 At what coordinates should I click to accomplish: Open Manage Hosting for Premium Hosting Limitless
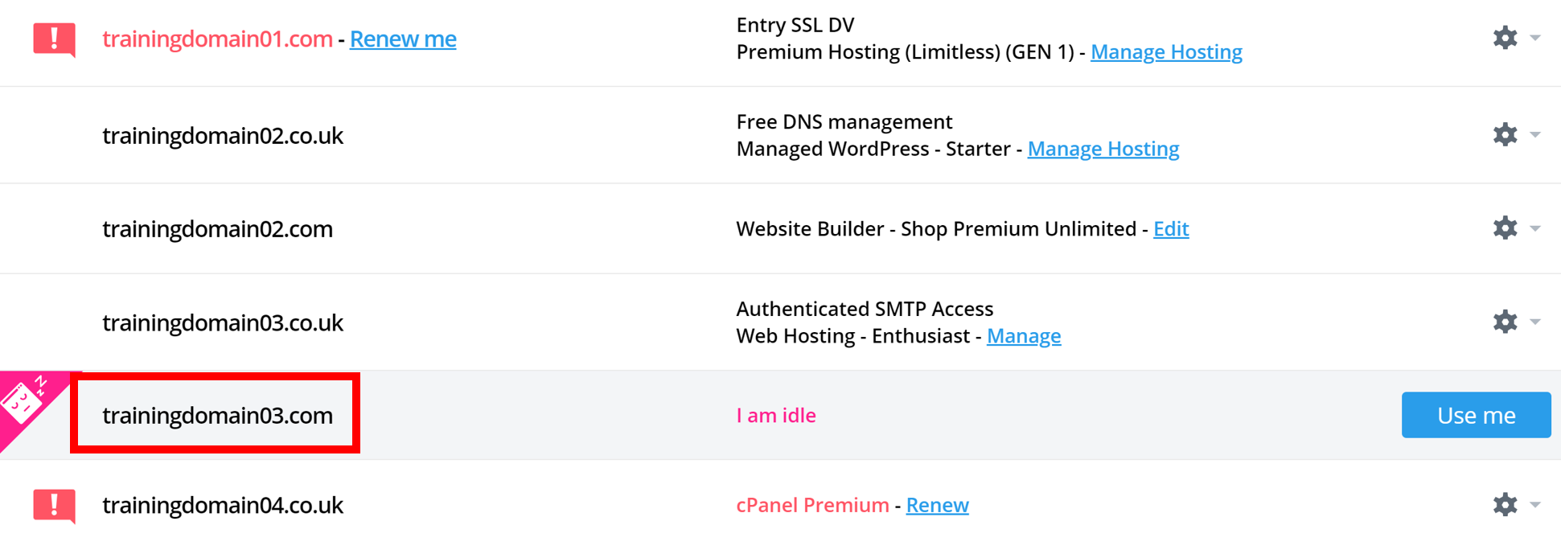[1167, 51]
